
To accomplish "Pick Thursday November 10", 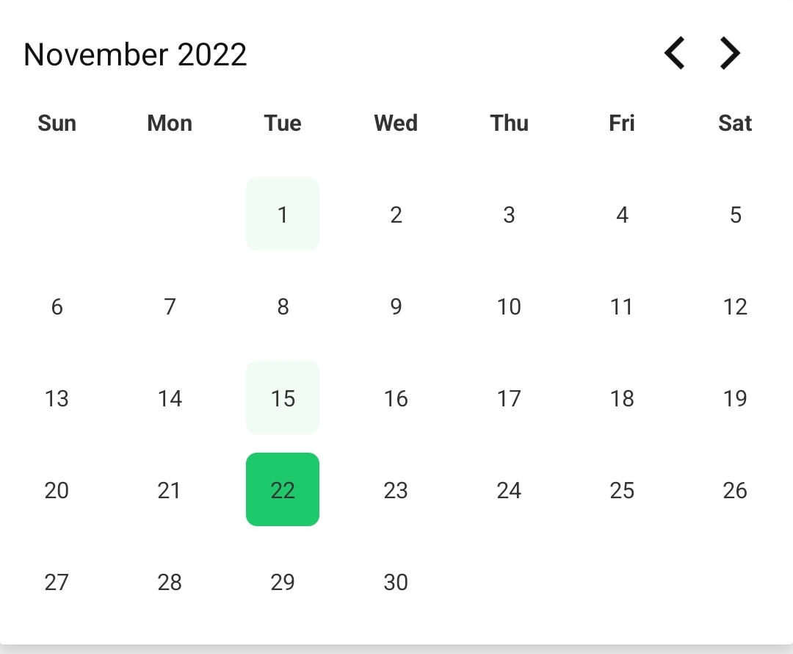I will [509, 306].
